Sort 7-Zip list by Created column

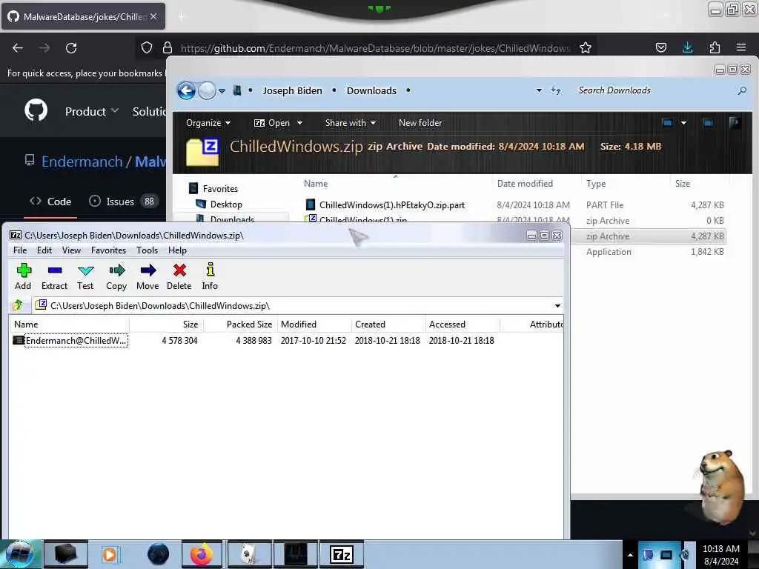(388, 325)
